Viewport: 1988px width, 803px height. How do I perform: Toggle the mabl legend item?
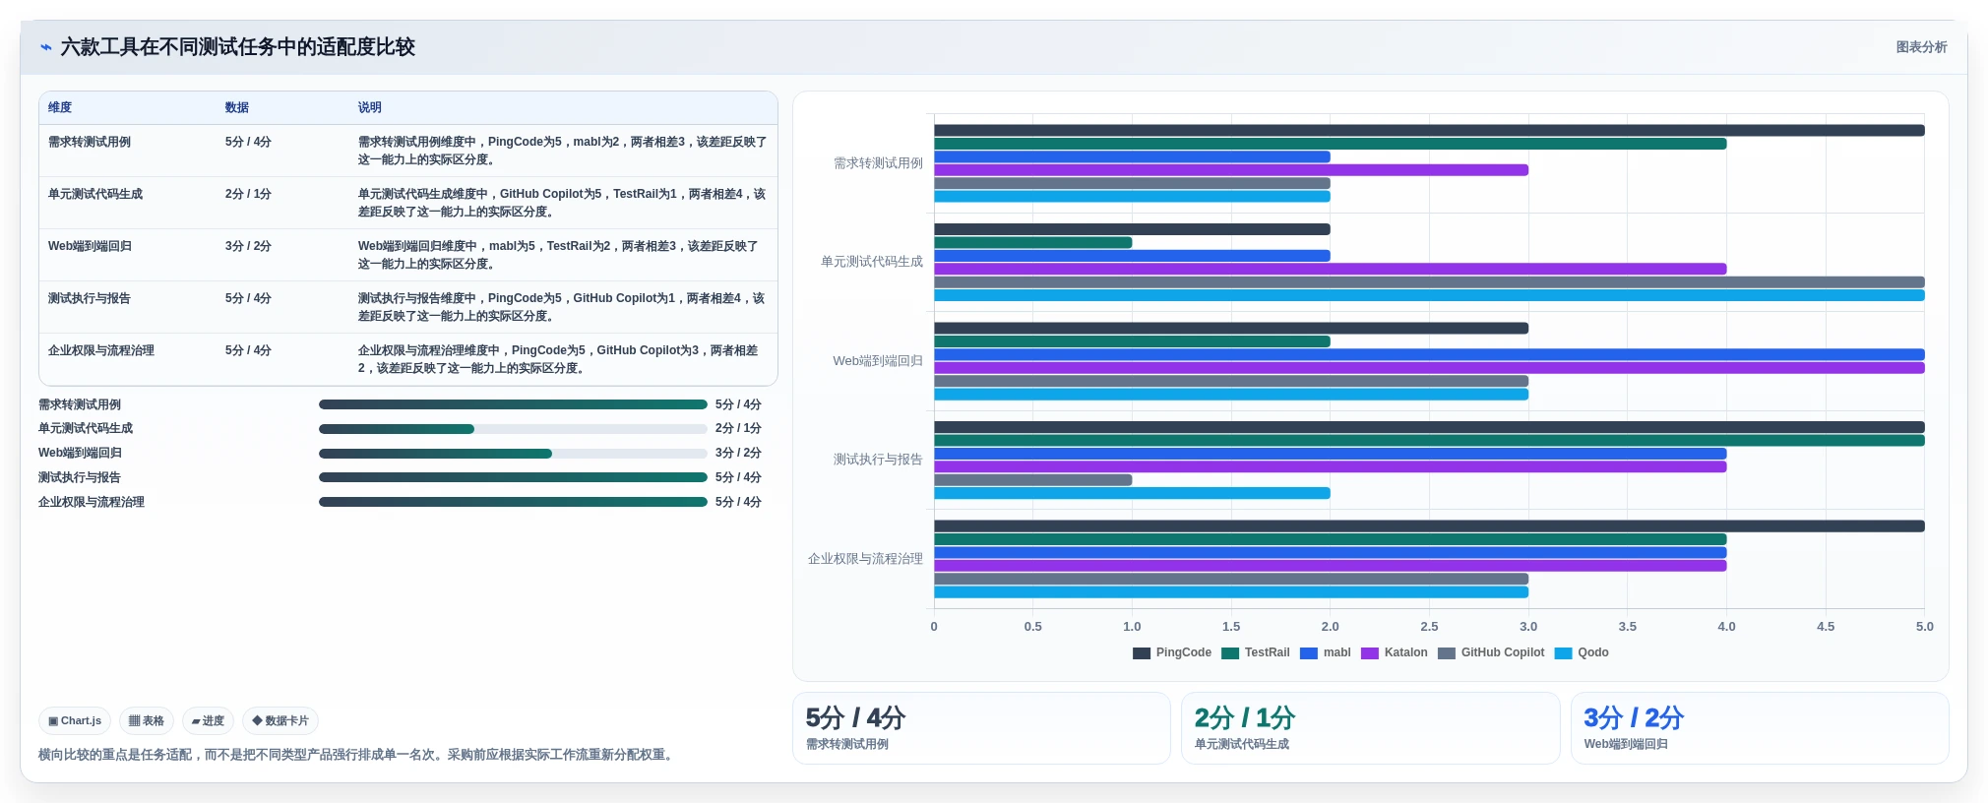pos(1326,652)
